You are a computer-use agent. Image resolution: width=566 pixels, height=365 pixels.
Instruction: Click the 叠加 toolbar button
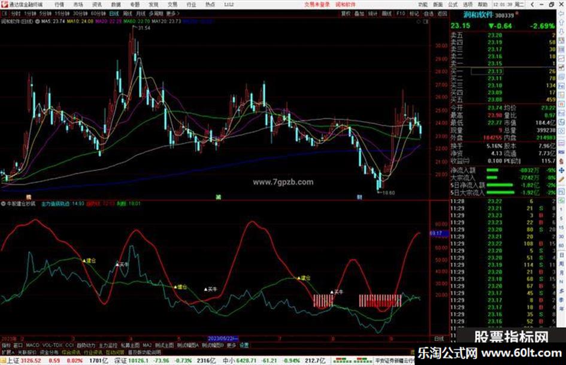[359, 13]
